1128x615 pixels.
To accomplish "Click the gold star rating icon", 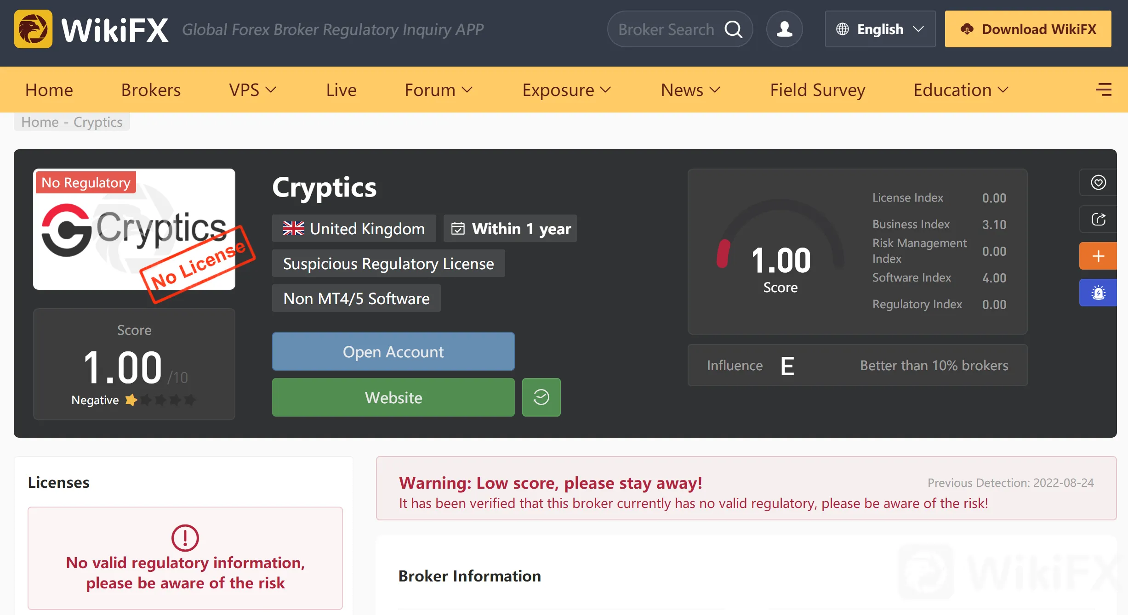I will click(131, 400).
